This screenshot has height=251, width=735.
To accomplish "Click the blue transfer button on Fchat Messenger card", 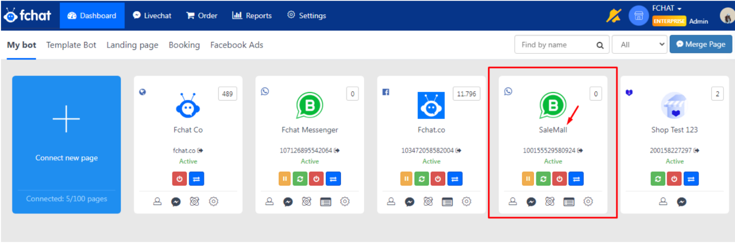I will 333,179.
